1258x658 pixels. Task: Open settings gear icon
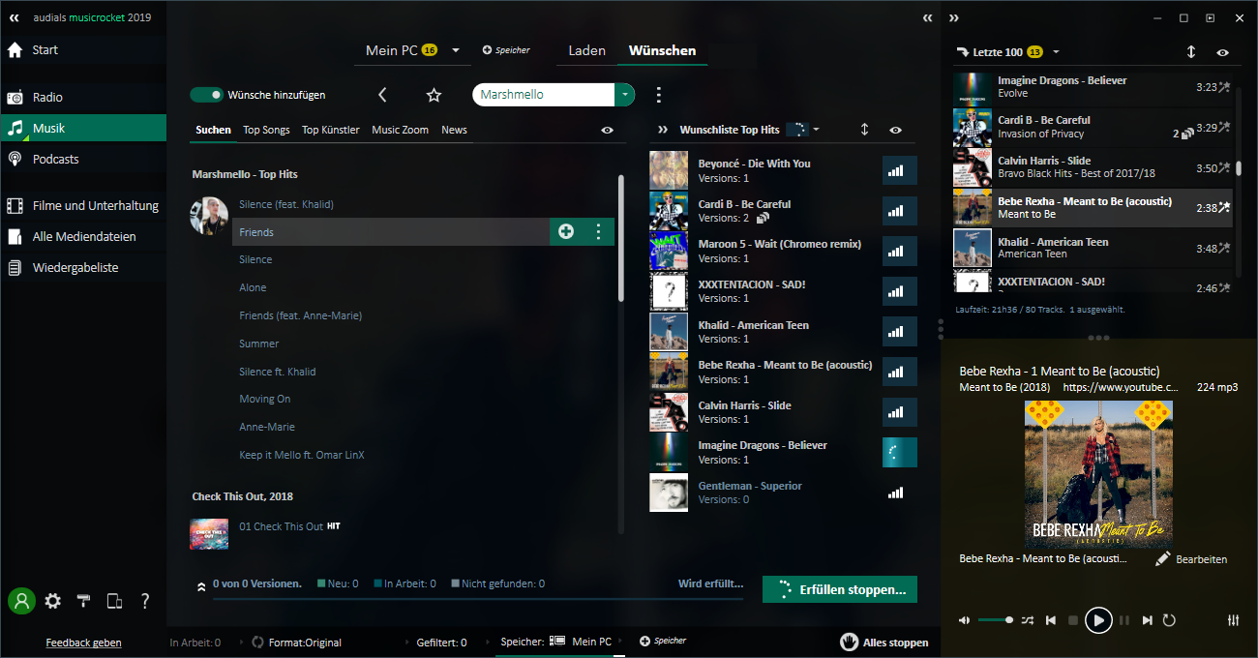(x=53, y=601)
